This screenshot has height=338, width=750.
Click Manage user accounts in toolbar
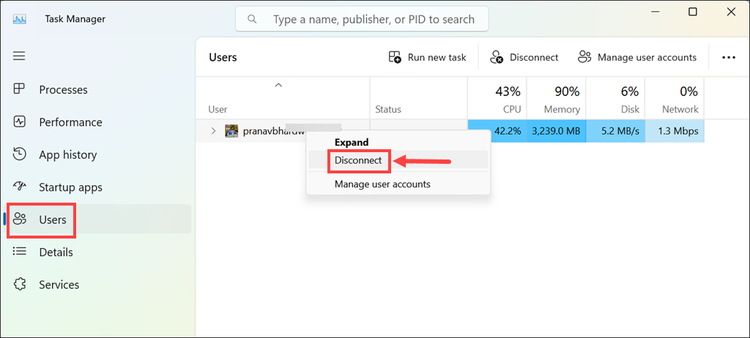(x=637, y=57)
